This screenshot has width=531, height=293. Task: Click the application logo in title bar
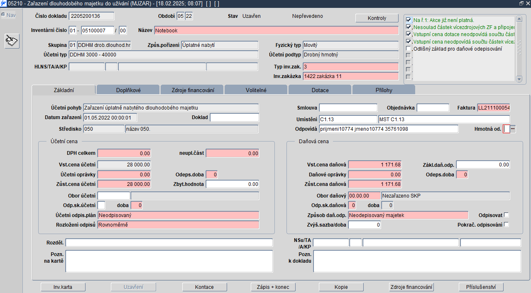click(x=4, y=3)
